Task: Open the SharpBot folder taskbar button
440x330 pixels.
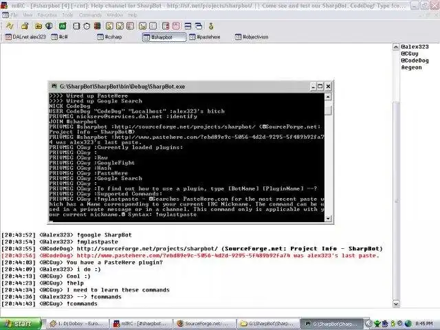Action: pyautogui.click(x=267, y=324)
